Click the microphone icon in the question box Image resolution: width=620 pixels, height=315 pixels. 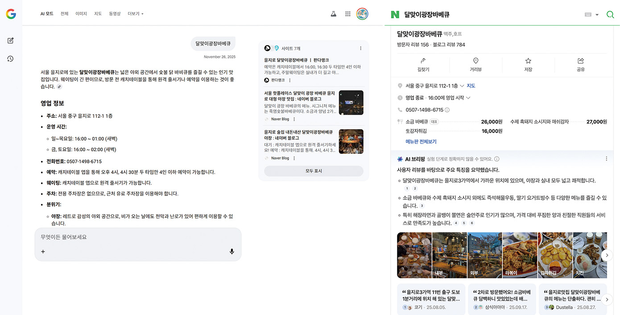(x=231, y=251)
